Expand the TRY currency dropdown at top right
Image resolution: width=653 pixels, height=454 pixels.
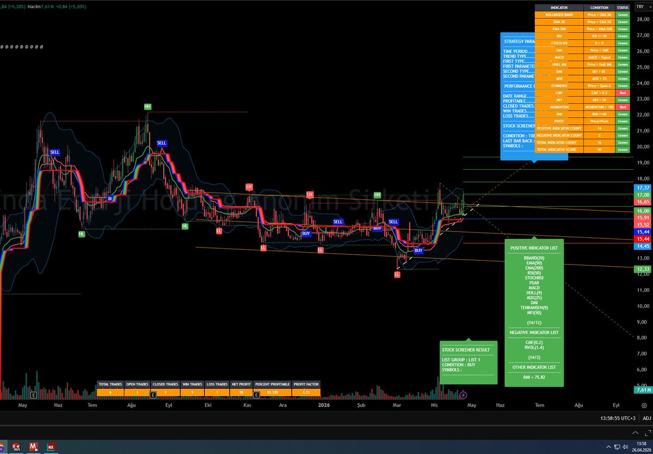[642, 7]
